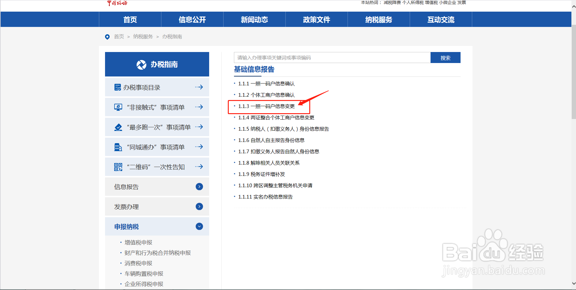Click the scrollbar up arrow

pyautogui.click(x=574, y=6)
